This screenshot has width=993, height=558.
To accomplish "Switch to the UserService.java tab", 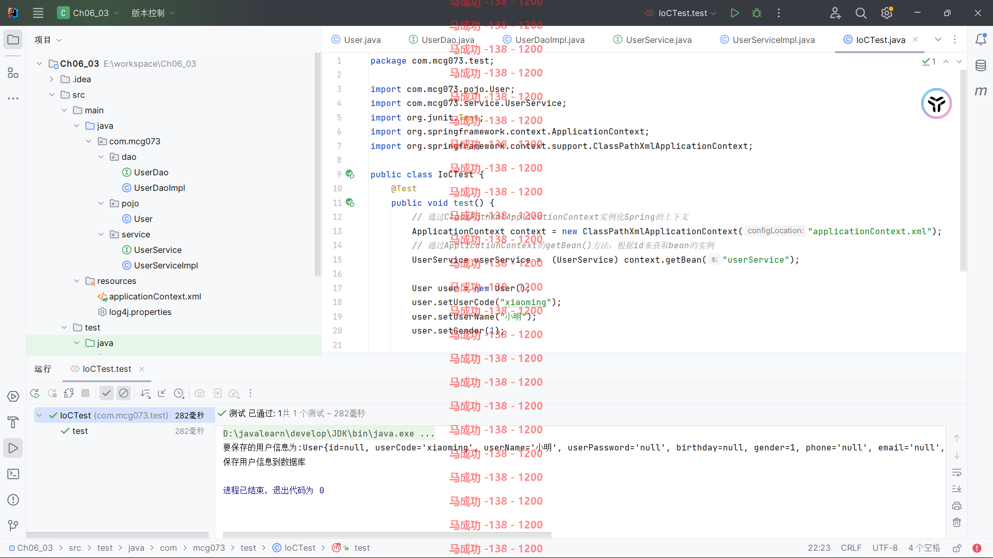I will pos(652,40).
